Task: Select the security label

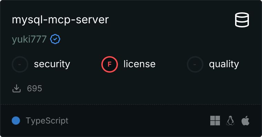Action: 52,64
